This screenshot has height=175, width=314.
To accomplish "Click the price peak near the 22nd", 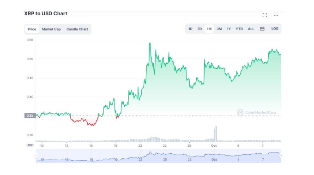I will 150,43.
